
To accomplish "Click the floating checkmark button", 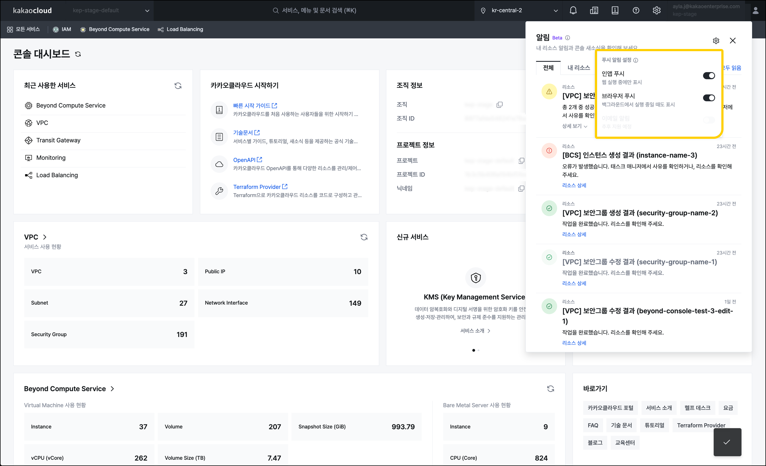I will point(727,442).
